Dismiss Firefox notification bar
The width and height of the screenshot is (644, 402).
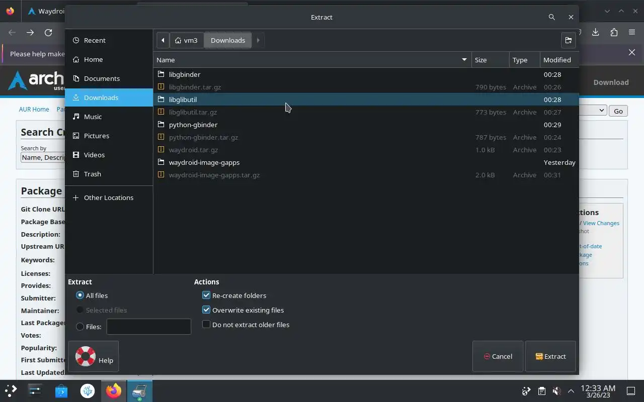pos(632,52)
